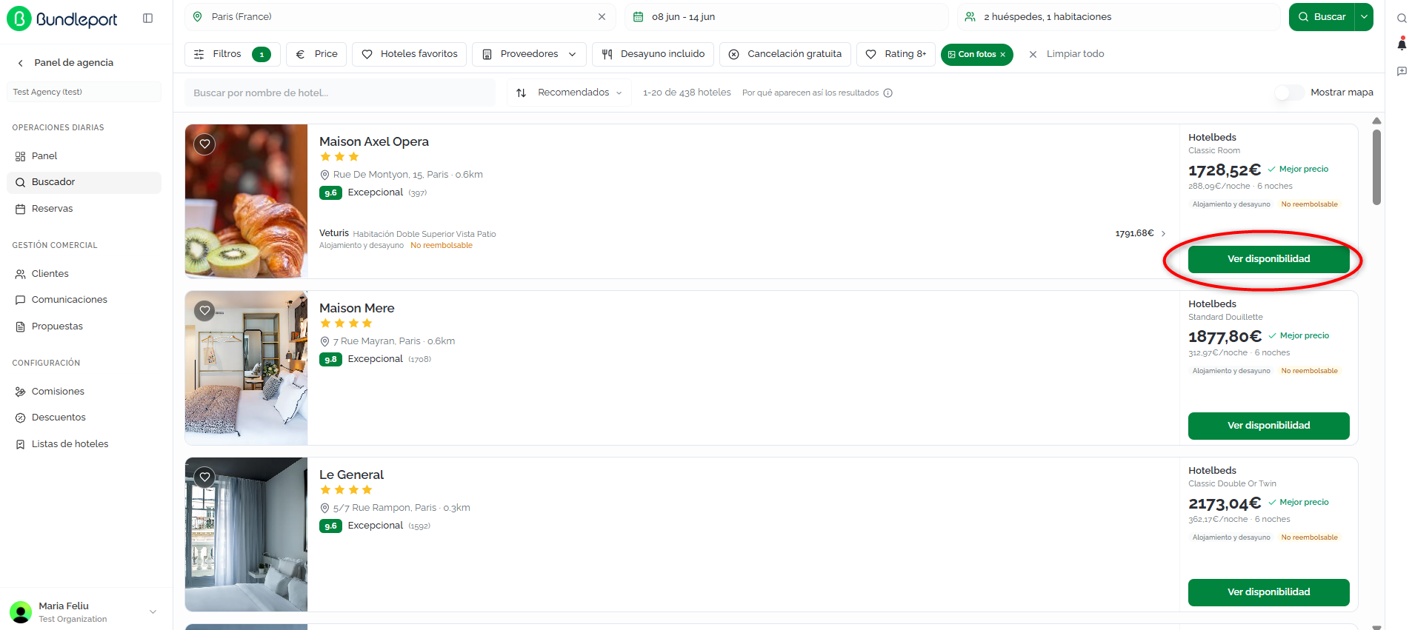Focus hotel name search field
1412x630 pixels.
click(340, 93)
